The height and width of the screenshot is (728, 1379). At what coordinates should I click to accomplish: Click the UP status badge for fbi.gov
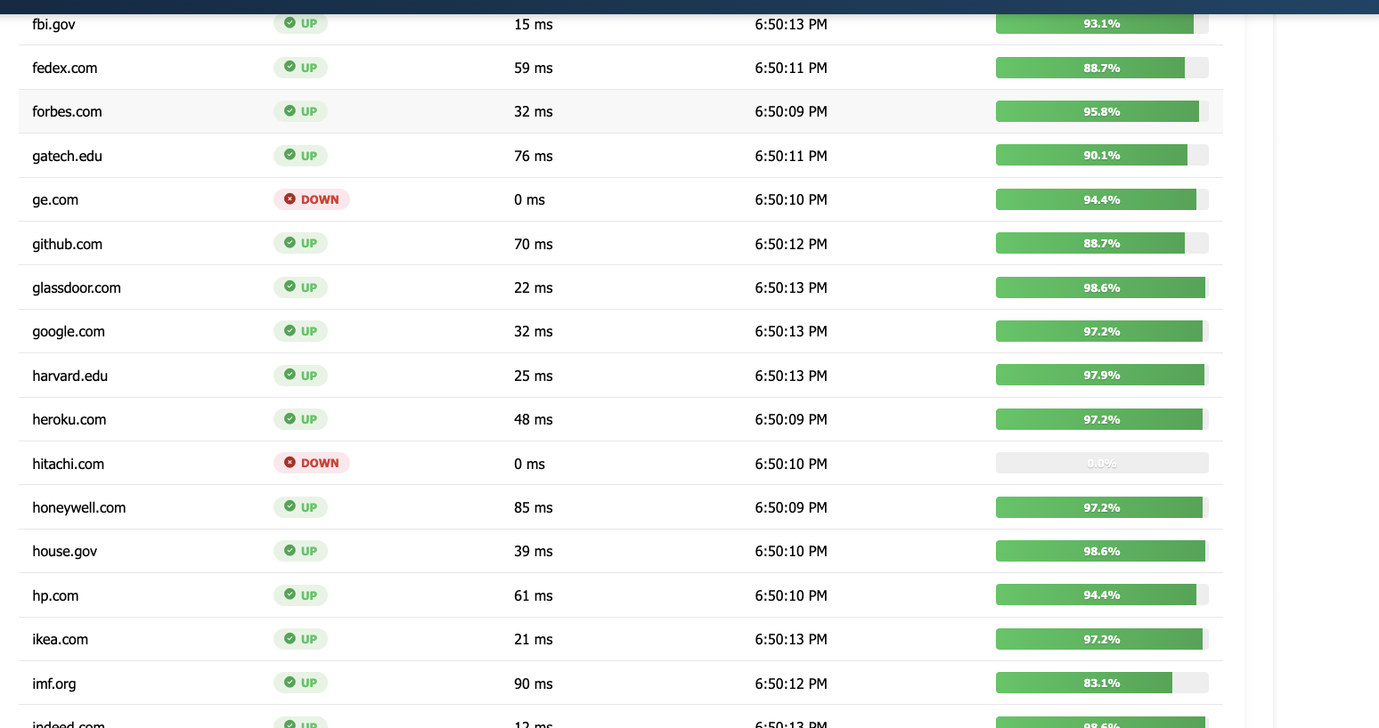300,24
